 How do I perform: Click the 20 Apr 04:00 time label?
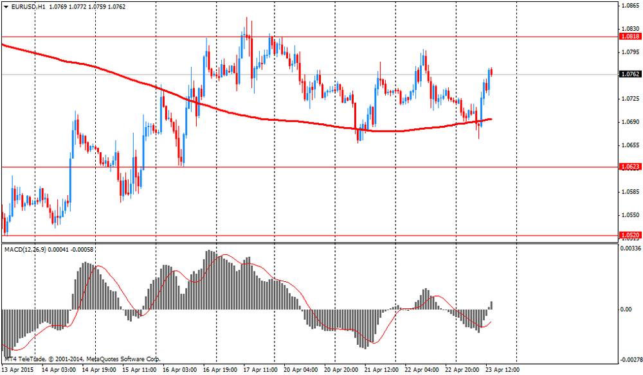[x=300, y=370]
